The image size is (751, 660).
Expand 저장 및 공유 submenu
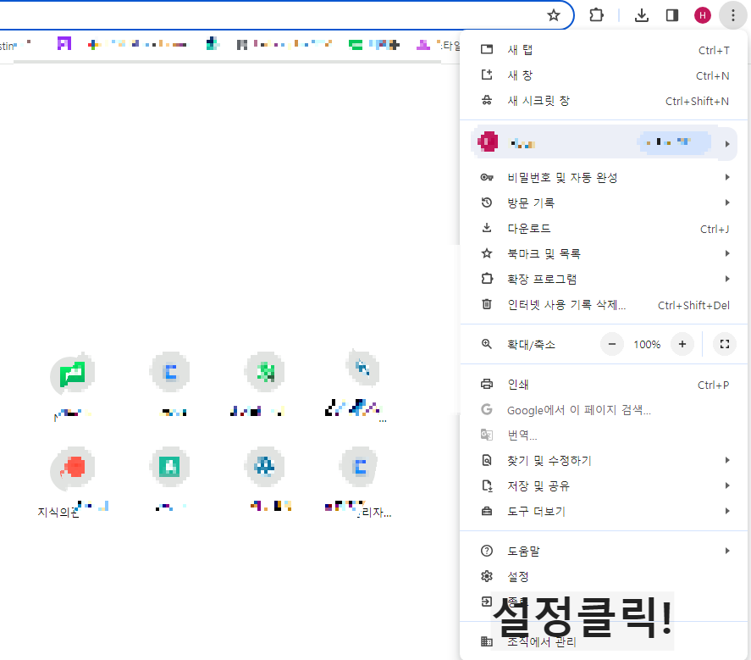tap(605, 486)
